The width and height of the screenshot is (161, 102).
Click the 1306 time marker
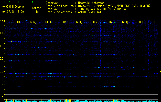[94, 22]
